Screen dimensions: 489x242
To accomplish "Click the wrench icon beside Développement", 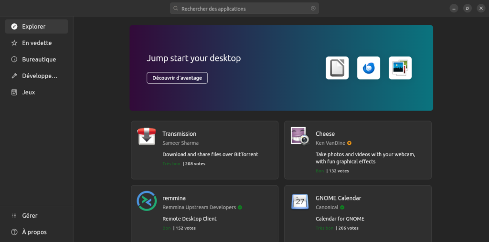I will pos(14,76).
